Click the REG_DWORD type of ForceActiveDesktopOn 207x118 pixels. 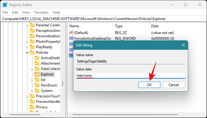(x=125, y=39)
